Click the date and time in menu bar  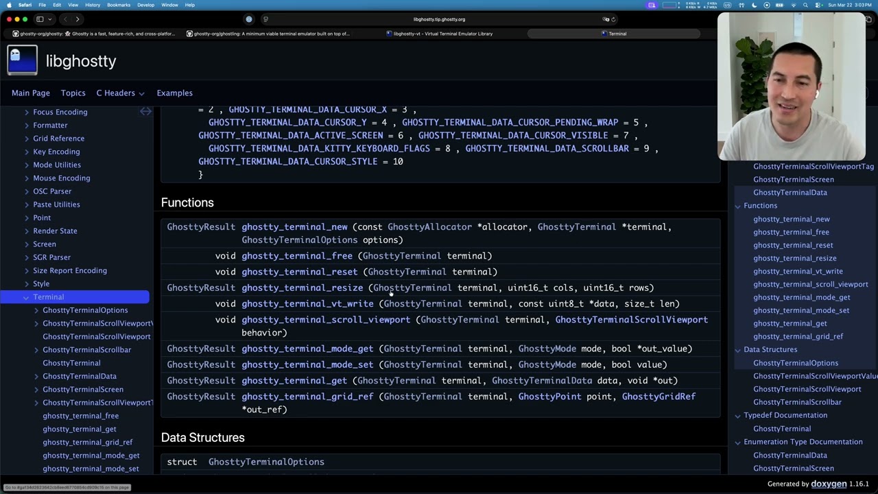point(849,5)
